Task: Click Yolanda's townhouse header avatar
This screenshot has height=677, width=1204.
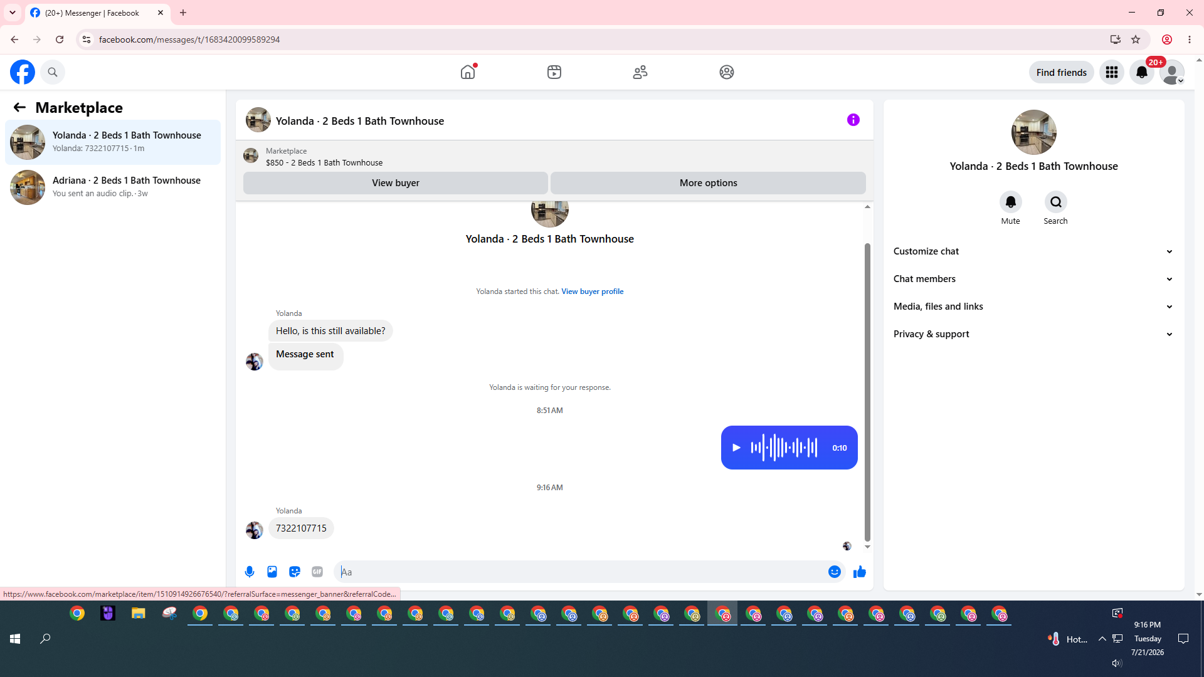Action: click(x=258, y=120)
